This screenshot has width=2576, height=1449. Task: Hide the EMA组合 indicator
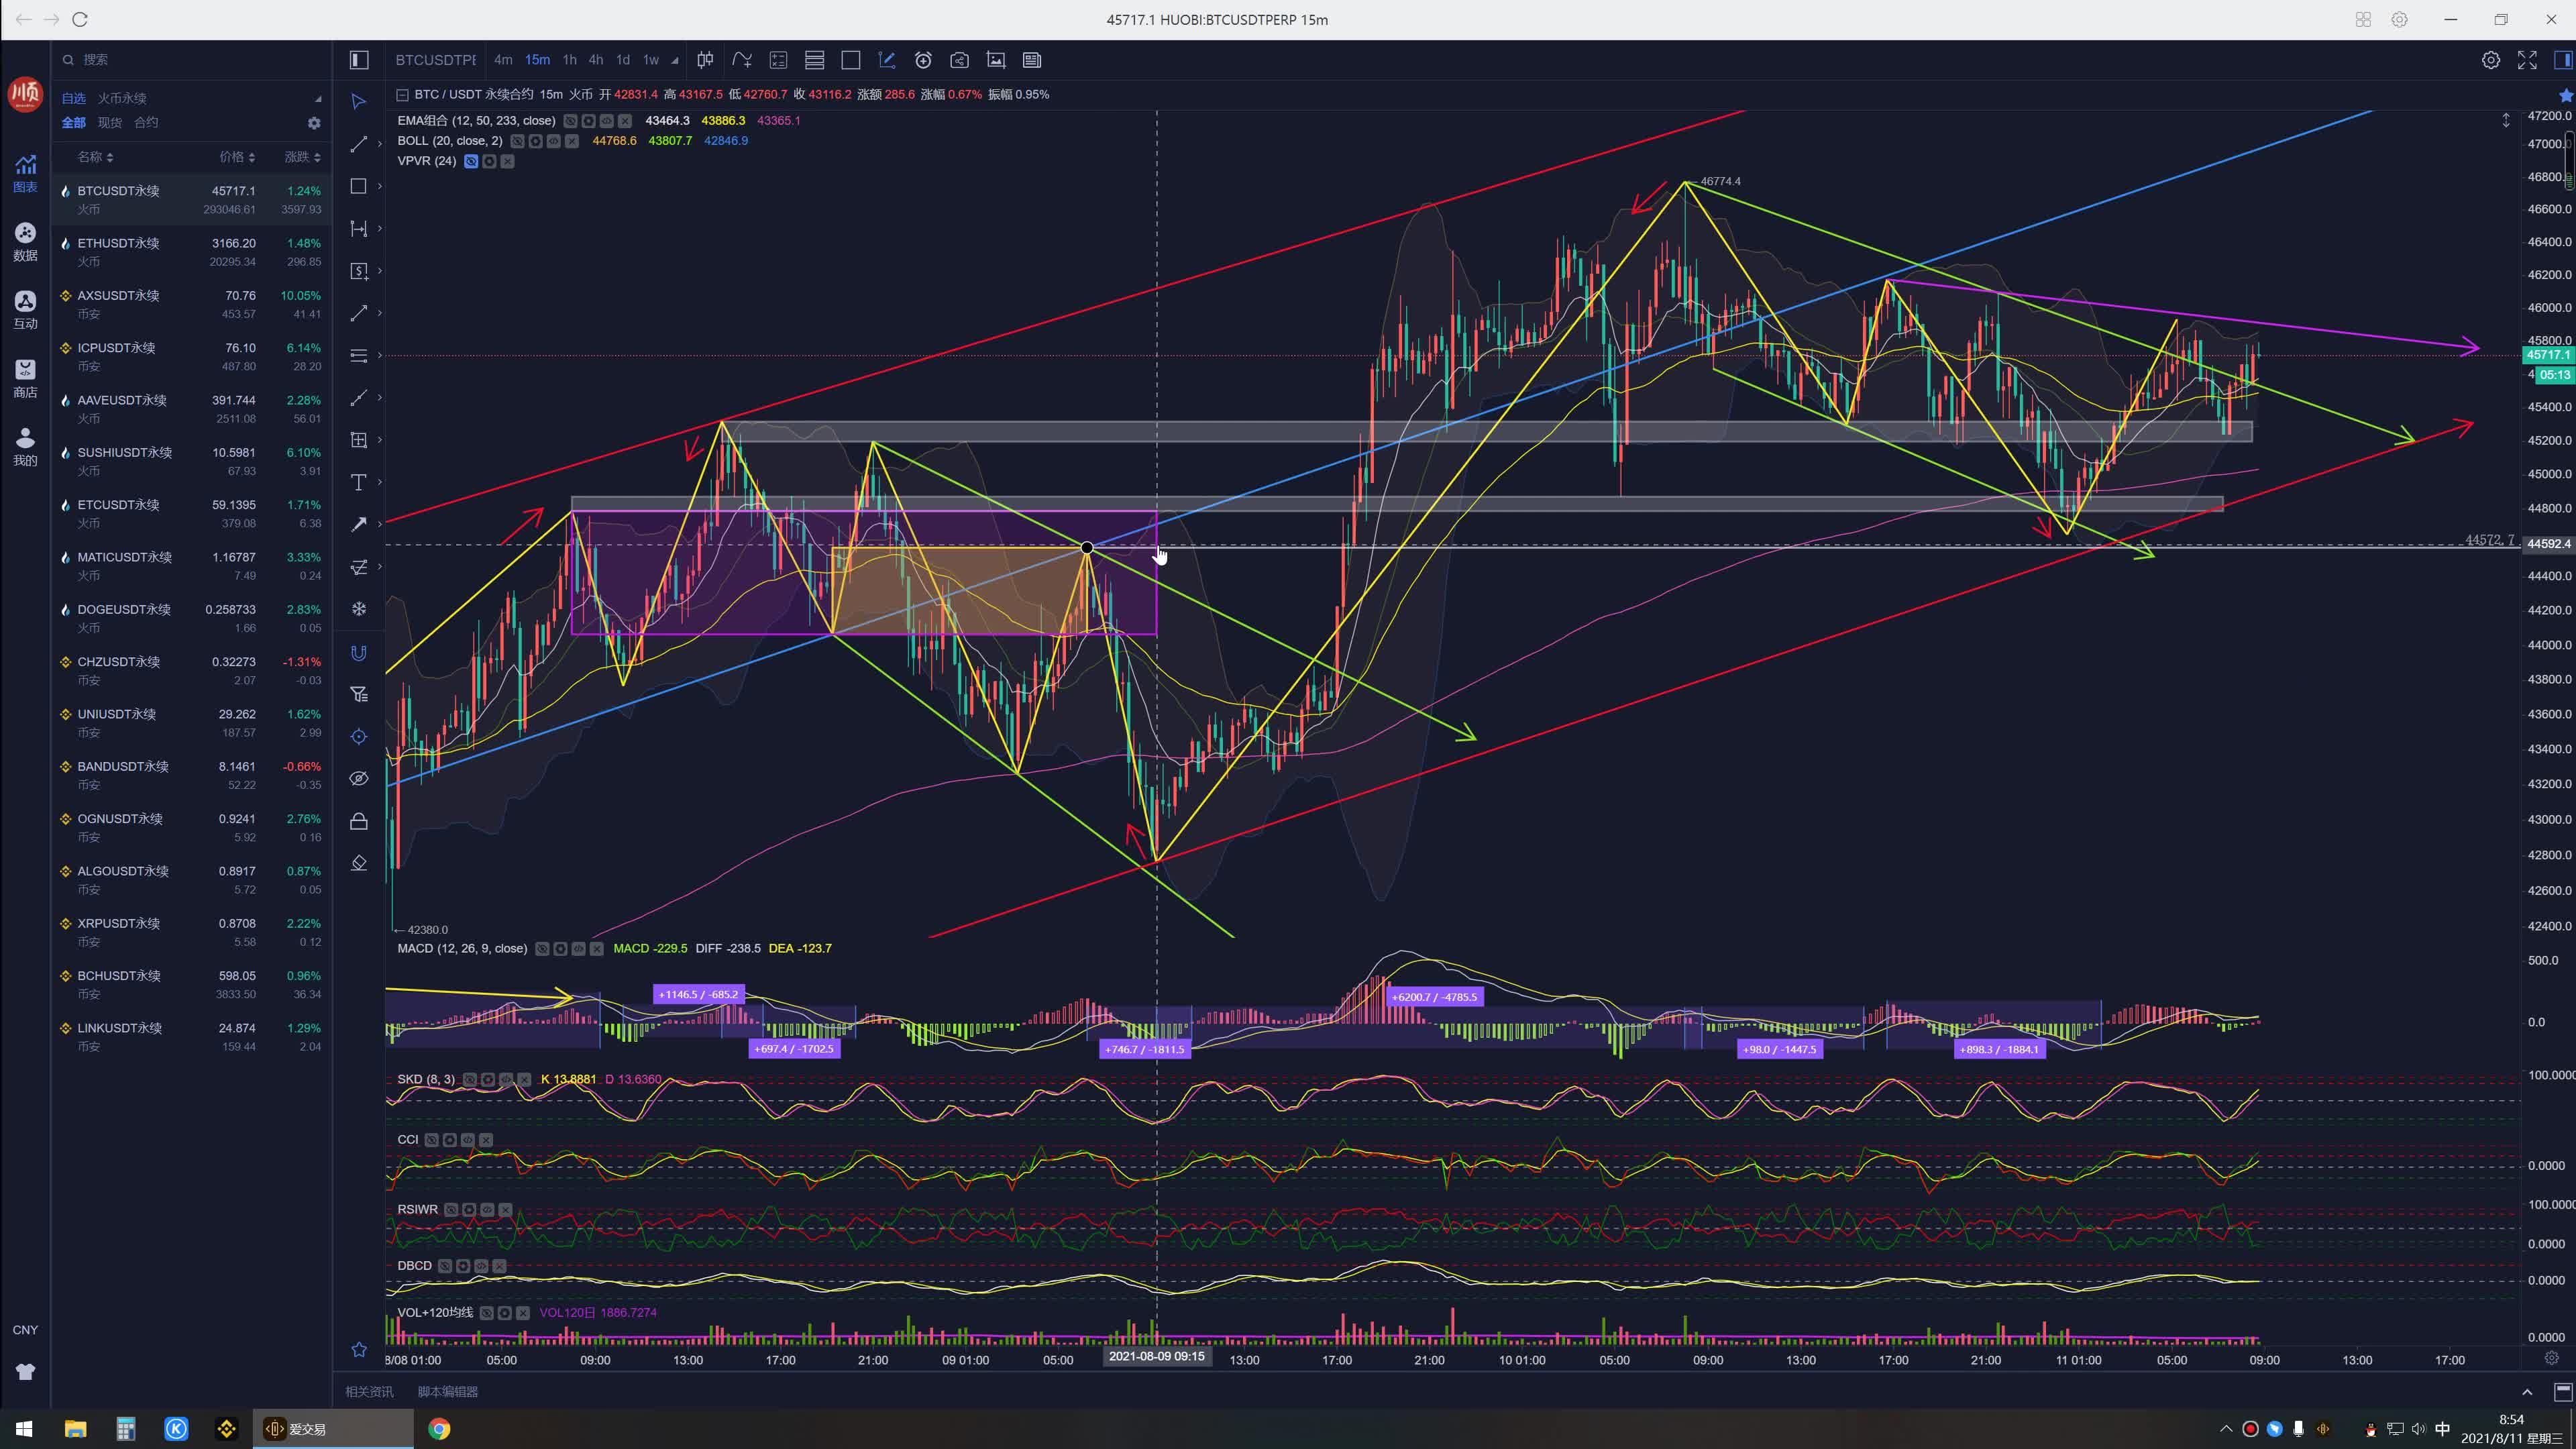(570, 121)
